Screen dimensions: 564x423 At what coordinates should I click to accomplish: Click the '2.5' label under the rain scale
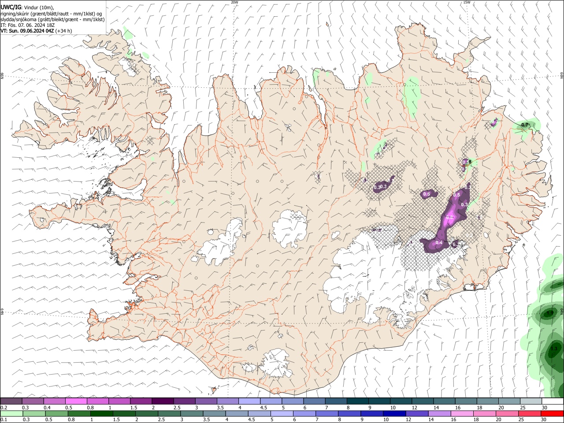(162, 420)
